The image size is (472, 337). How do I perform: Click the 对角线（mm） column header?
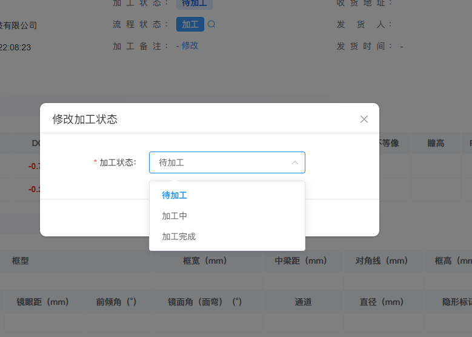382,261
